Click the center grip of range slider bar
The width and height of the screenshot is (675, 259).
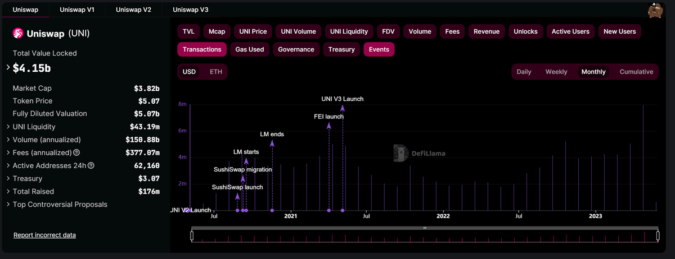(x=425, y=228)
